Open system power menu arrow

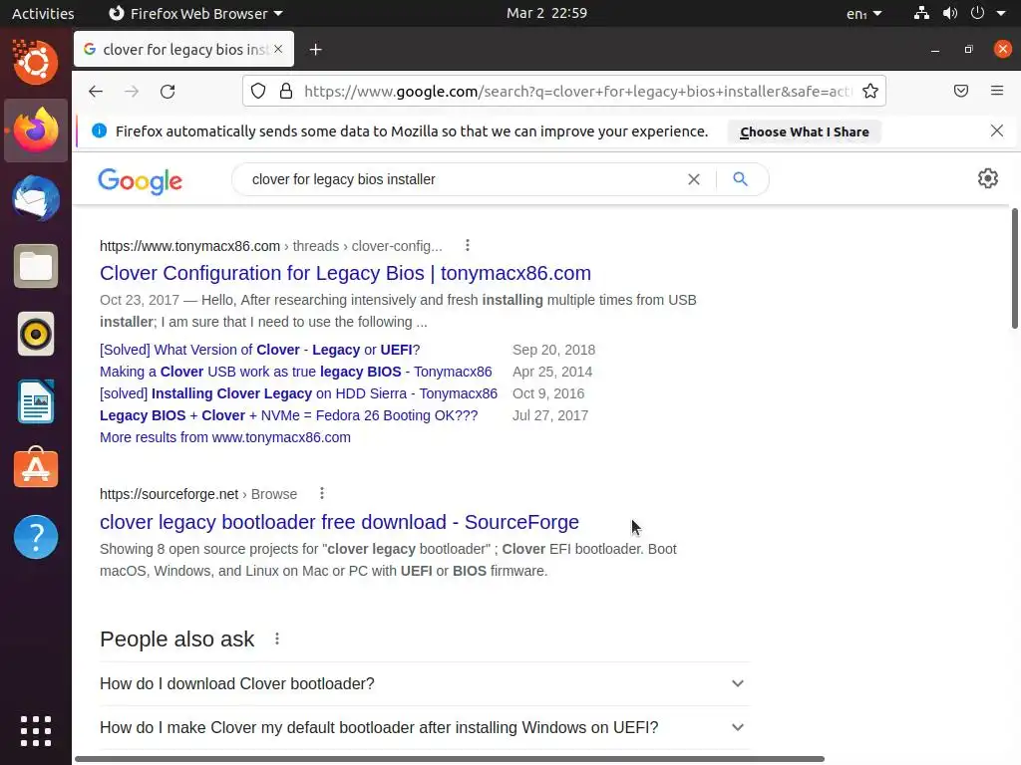pos(1001,13)
